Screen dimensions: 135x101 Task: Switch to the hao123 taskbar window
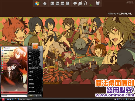click(x=25, y=99)
